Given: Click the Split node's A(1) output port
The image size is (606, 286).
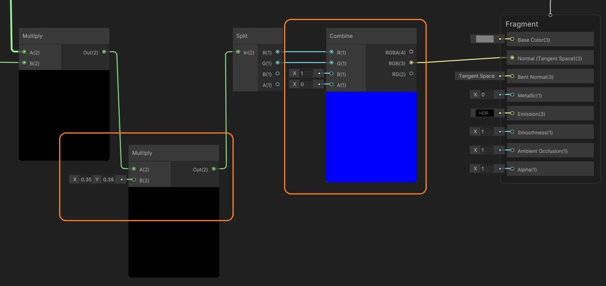Looking at the screenshot, I should coord(278,84).
